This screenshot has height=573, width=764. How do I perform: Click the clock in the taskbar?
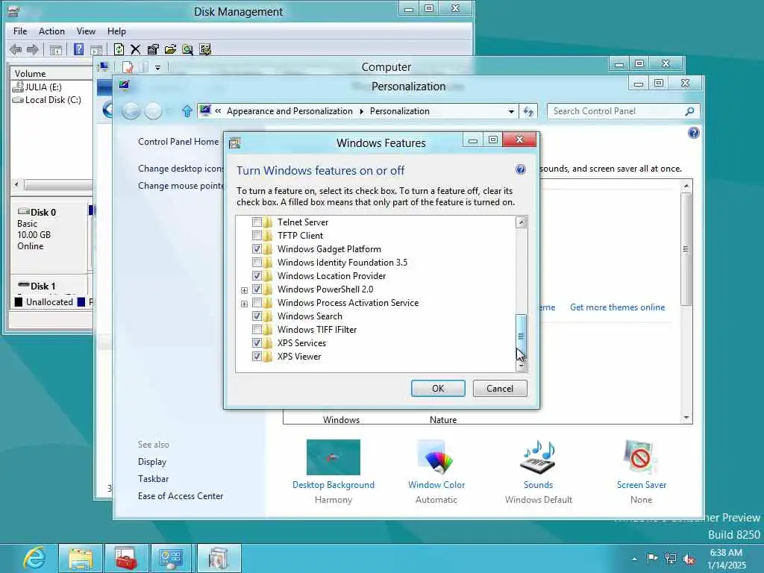tap(726, 559)
